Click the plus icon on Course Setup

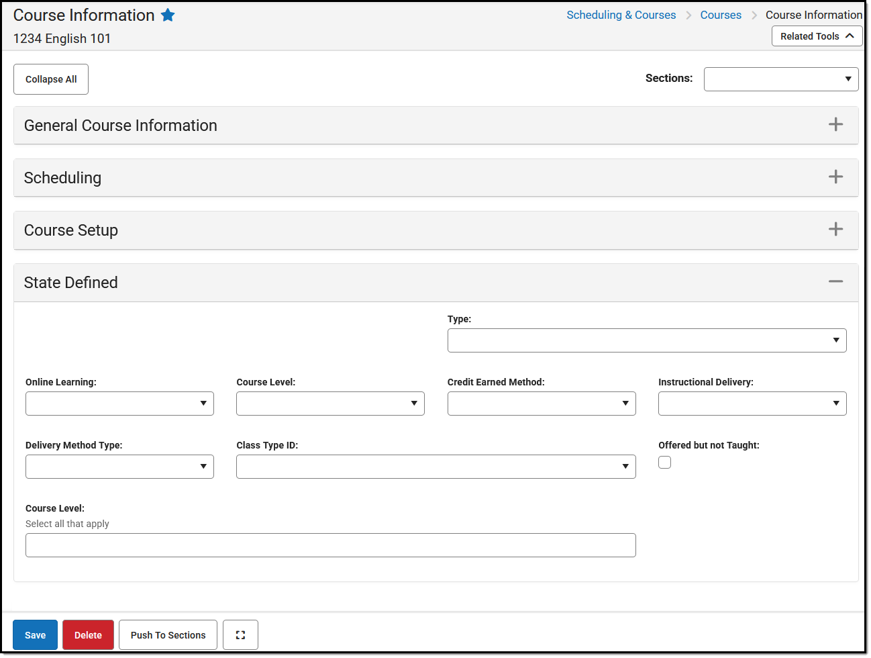(836, 229)
